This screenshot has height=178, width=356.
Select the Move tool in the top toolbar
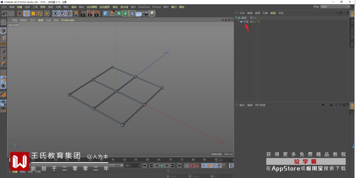(x=26, y=13)
